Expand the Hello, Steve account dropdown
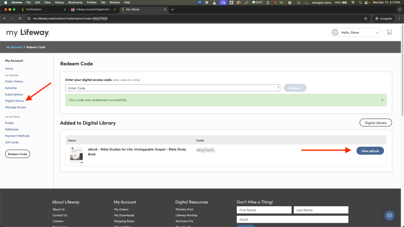Image resolution: width=404 pixels, height=227 pixels. click(356, 32)
